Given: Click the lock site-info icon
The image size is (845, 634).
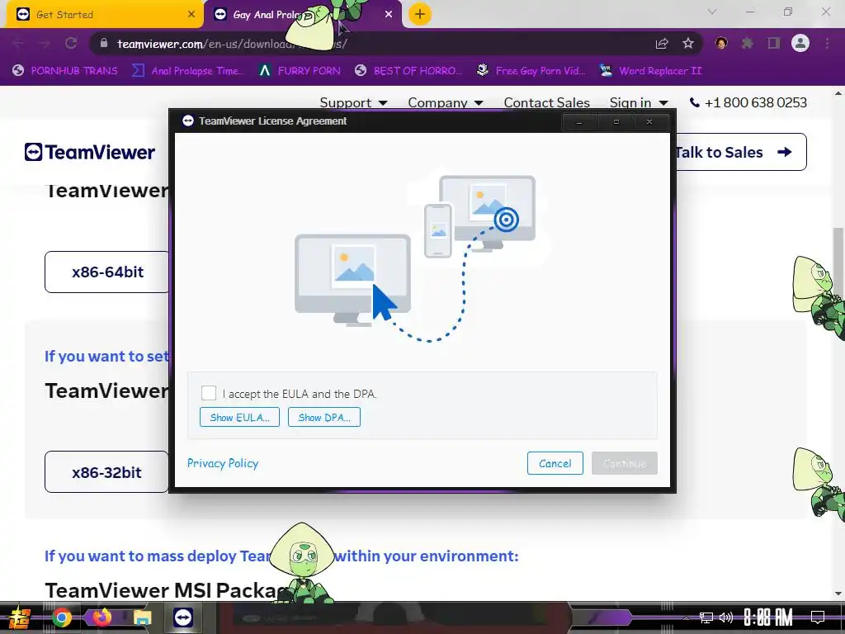Looking at the screenshot, I should click(x=104, y=44).
